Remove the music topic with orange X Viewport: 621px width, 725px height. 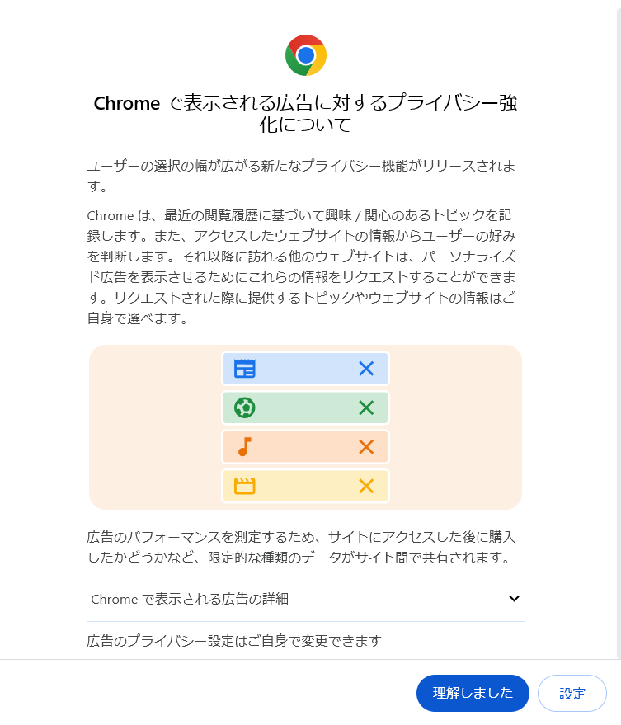coord(366,447)
